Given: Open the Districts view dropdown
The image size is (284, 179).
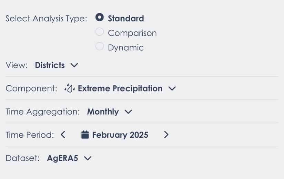Looking at the screenshot, I should [x=50, y=65].
